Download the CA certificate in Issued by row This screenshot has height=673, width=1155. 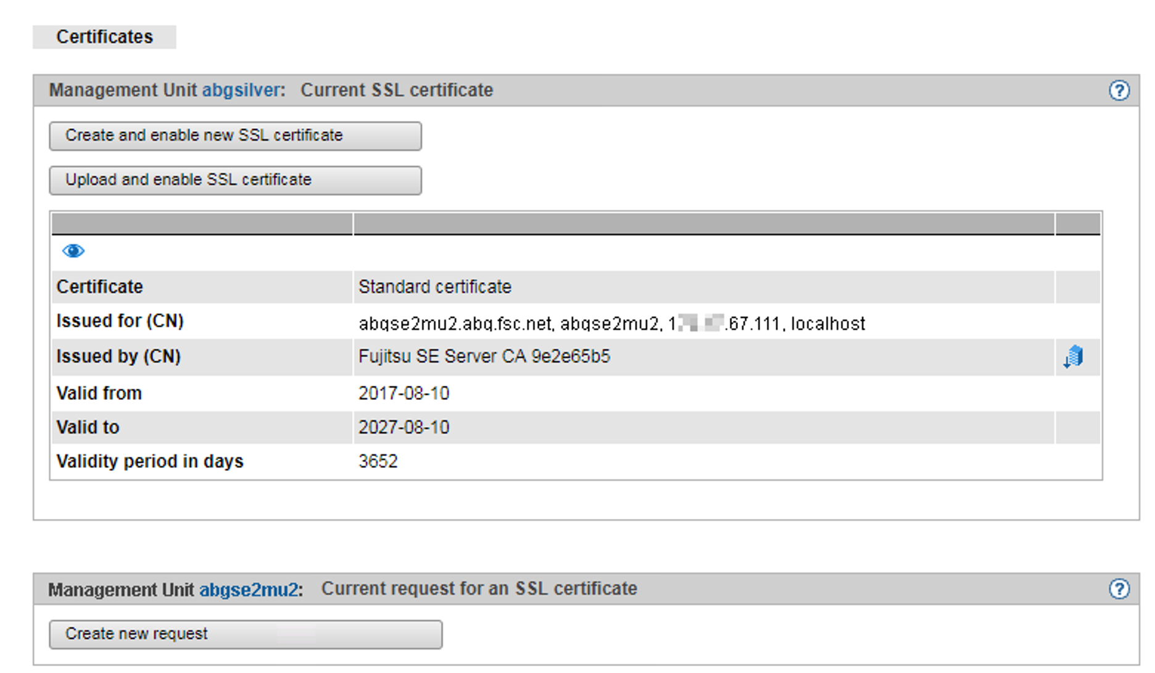(1074, 357)
